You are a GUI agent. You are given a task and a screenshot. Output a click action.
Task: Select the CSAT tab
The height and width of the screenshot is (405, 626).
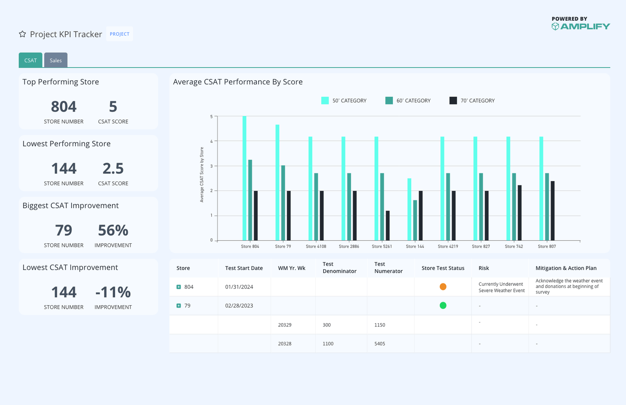[x=30, y=60]
